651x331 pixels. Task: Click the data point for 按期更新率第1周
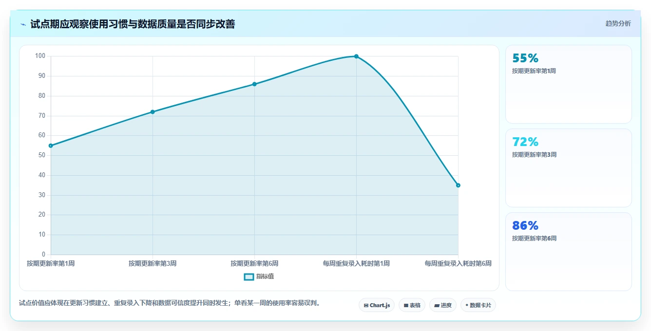click(51, 146)
